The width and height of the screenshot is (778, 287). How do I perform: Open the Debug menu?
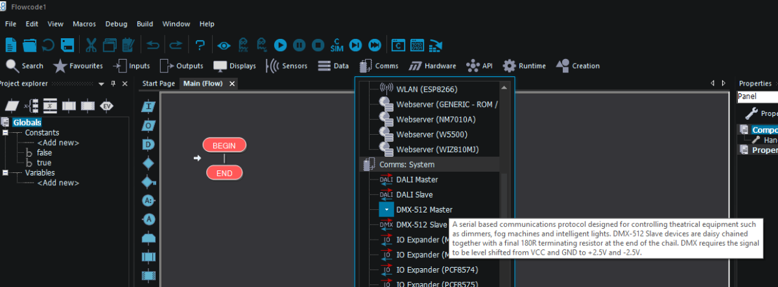116,24
